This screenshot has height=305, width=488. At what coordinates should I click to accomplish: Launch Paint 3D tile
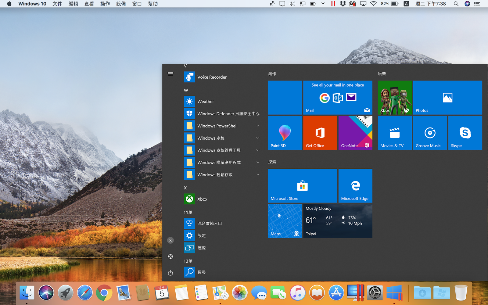(285, 133)
